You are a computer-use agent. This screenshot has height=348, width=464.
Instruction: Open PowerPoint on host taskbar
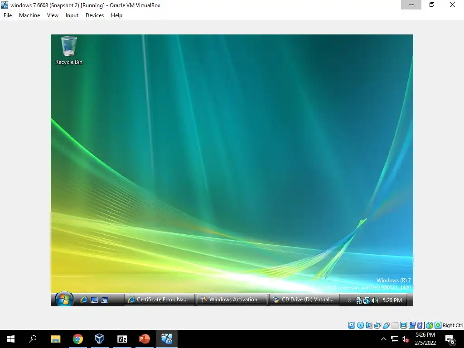click(145, 339)
